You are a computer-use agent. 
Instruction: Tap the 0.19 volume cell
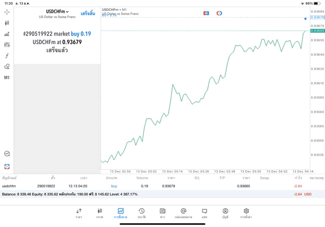(144, 186)
